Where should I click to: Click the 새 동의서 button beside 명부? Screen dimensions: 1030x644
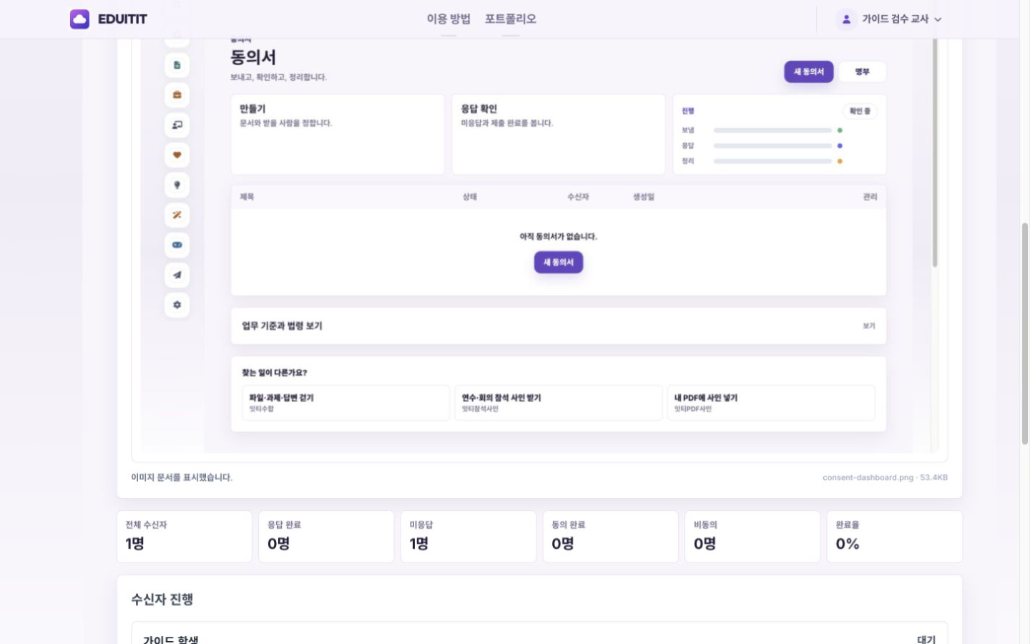point(809,72)
